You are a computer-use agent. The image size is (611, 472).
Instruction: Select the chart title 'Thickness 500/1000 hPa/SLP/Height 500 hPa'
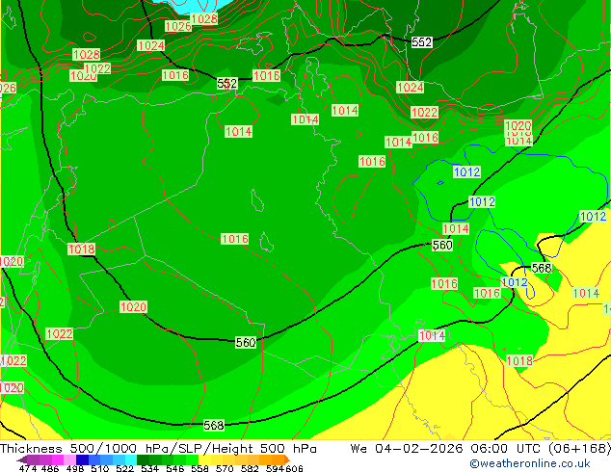[x=158, y=449]
